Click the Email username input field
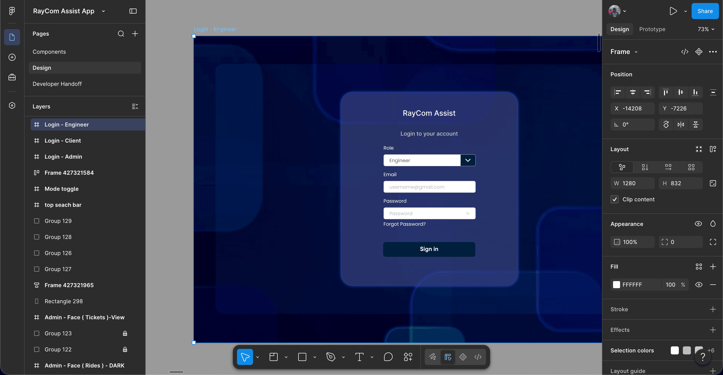Image resolution: width=723 pixels, height=375 pixels. 429,187
